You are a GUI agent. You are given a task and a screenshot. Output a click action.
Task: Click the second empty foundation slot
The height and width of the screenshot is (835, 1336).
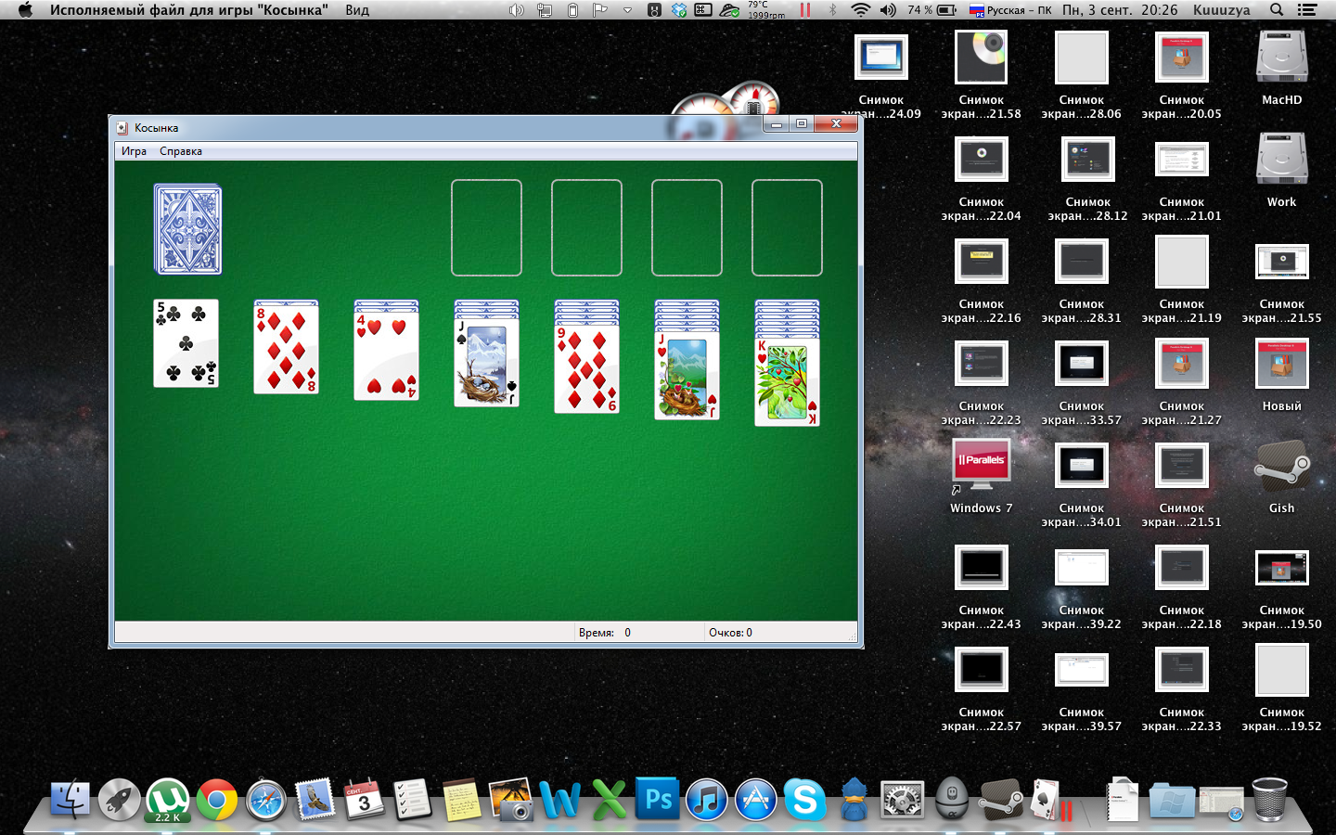tap(586, 228)
